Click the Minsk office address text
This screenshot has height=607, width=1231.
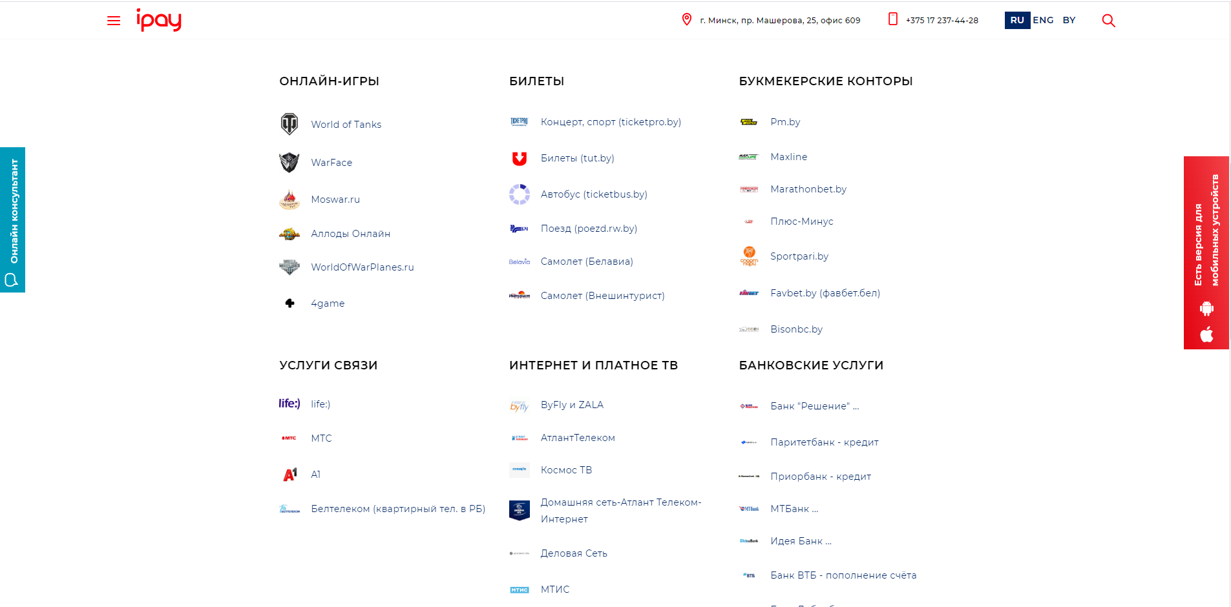(780, 20)
